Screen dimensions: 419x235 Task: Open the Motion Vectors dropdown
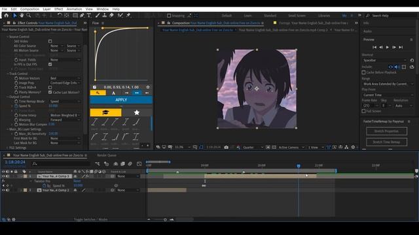coord(65,78)
